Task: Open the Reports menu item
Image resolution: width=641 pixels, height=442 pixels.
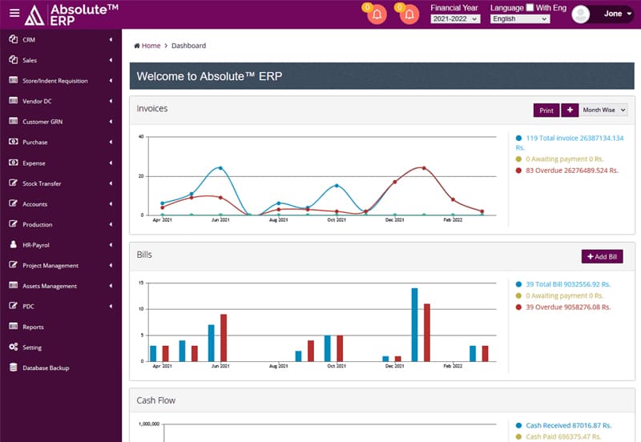Action: pos(33,327)
